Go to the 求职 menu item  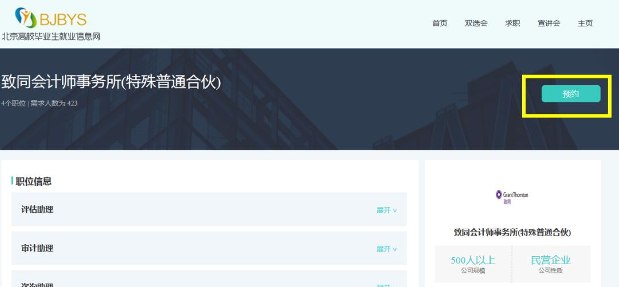[x=512, y=23]
